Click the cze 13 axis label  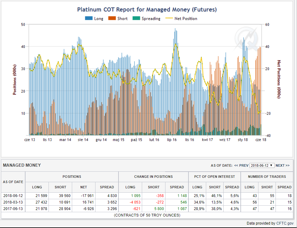coord(30,140)
